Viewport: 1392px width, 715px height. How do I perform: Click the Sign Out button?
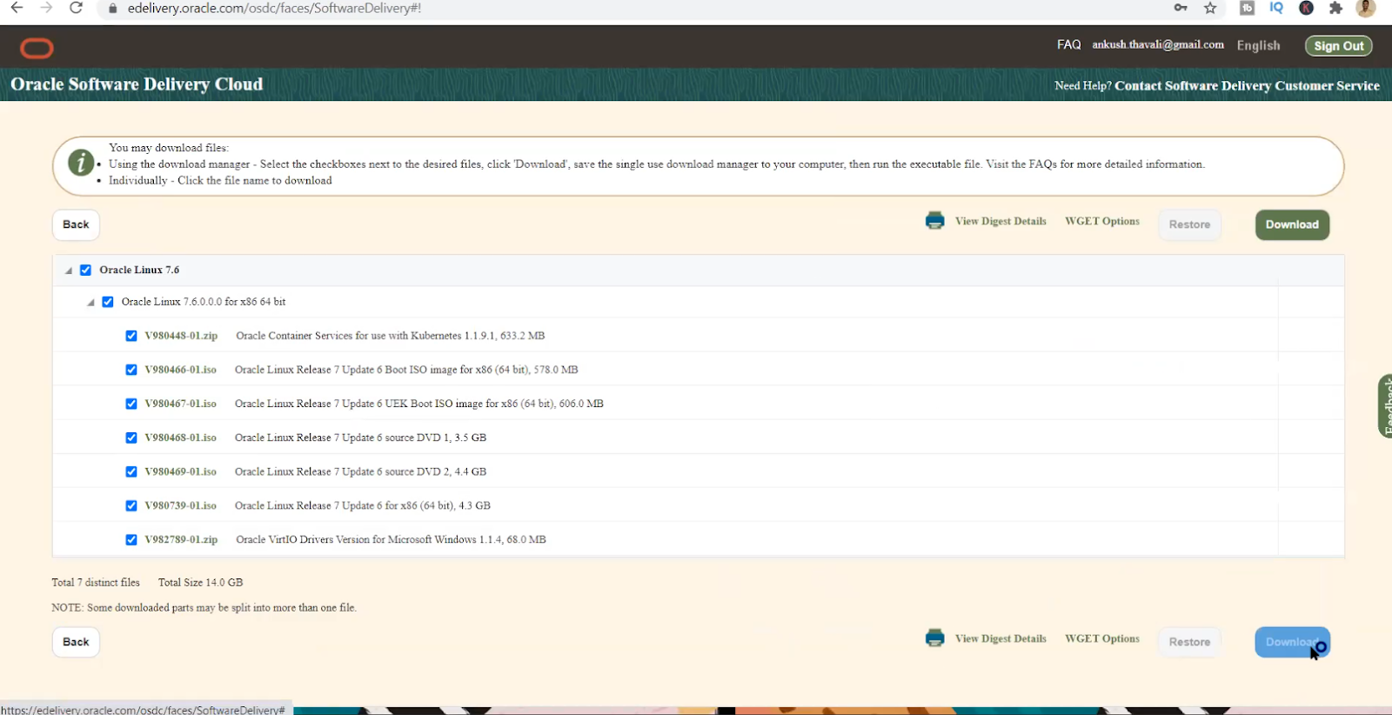[x=1338, y=46]
